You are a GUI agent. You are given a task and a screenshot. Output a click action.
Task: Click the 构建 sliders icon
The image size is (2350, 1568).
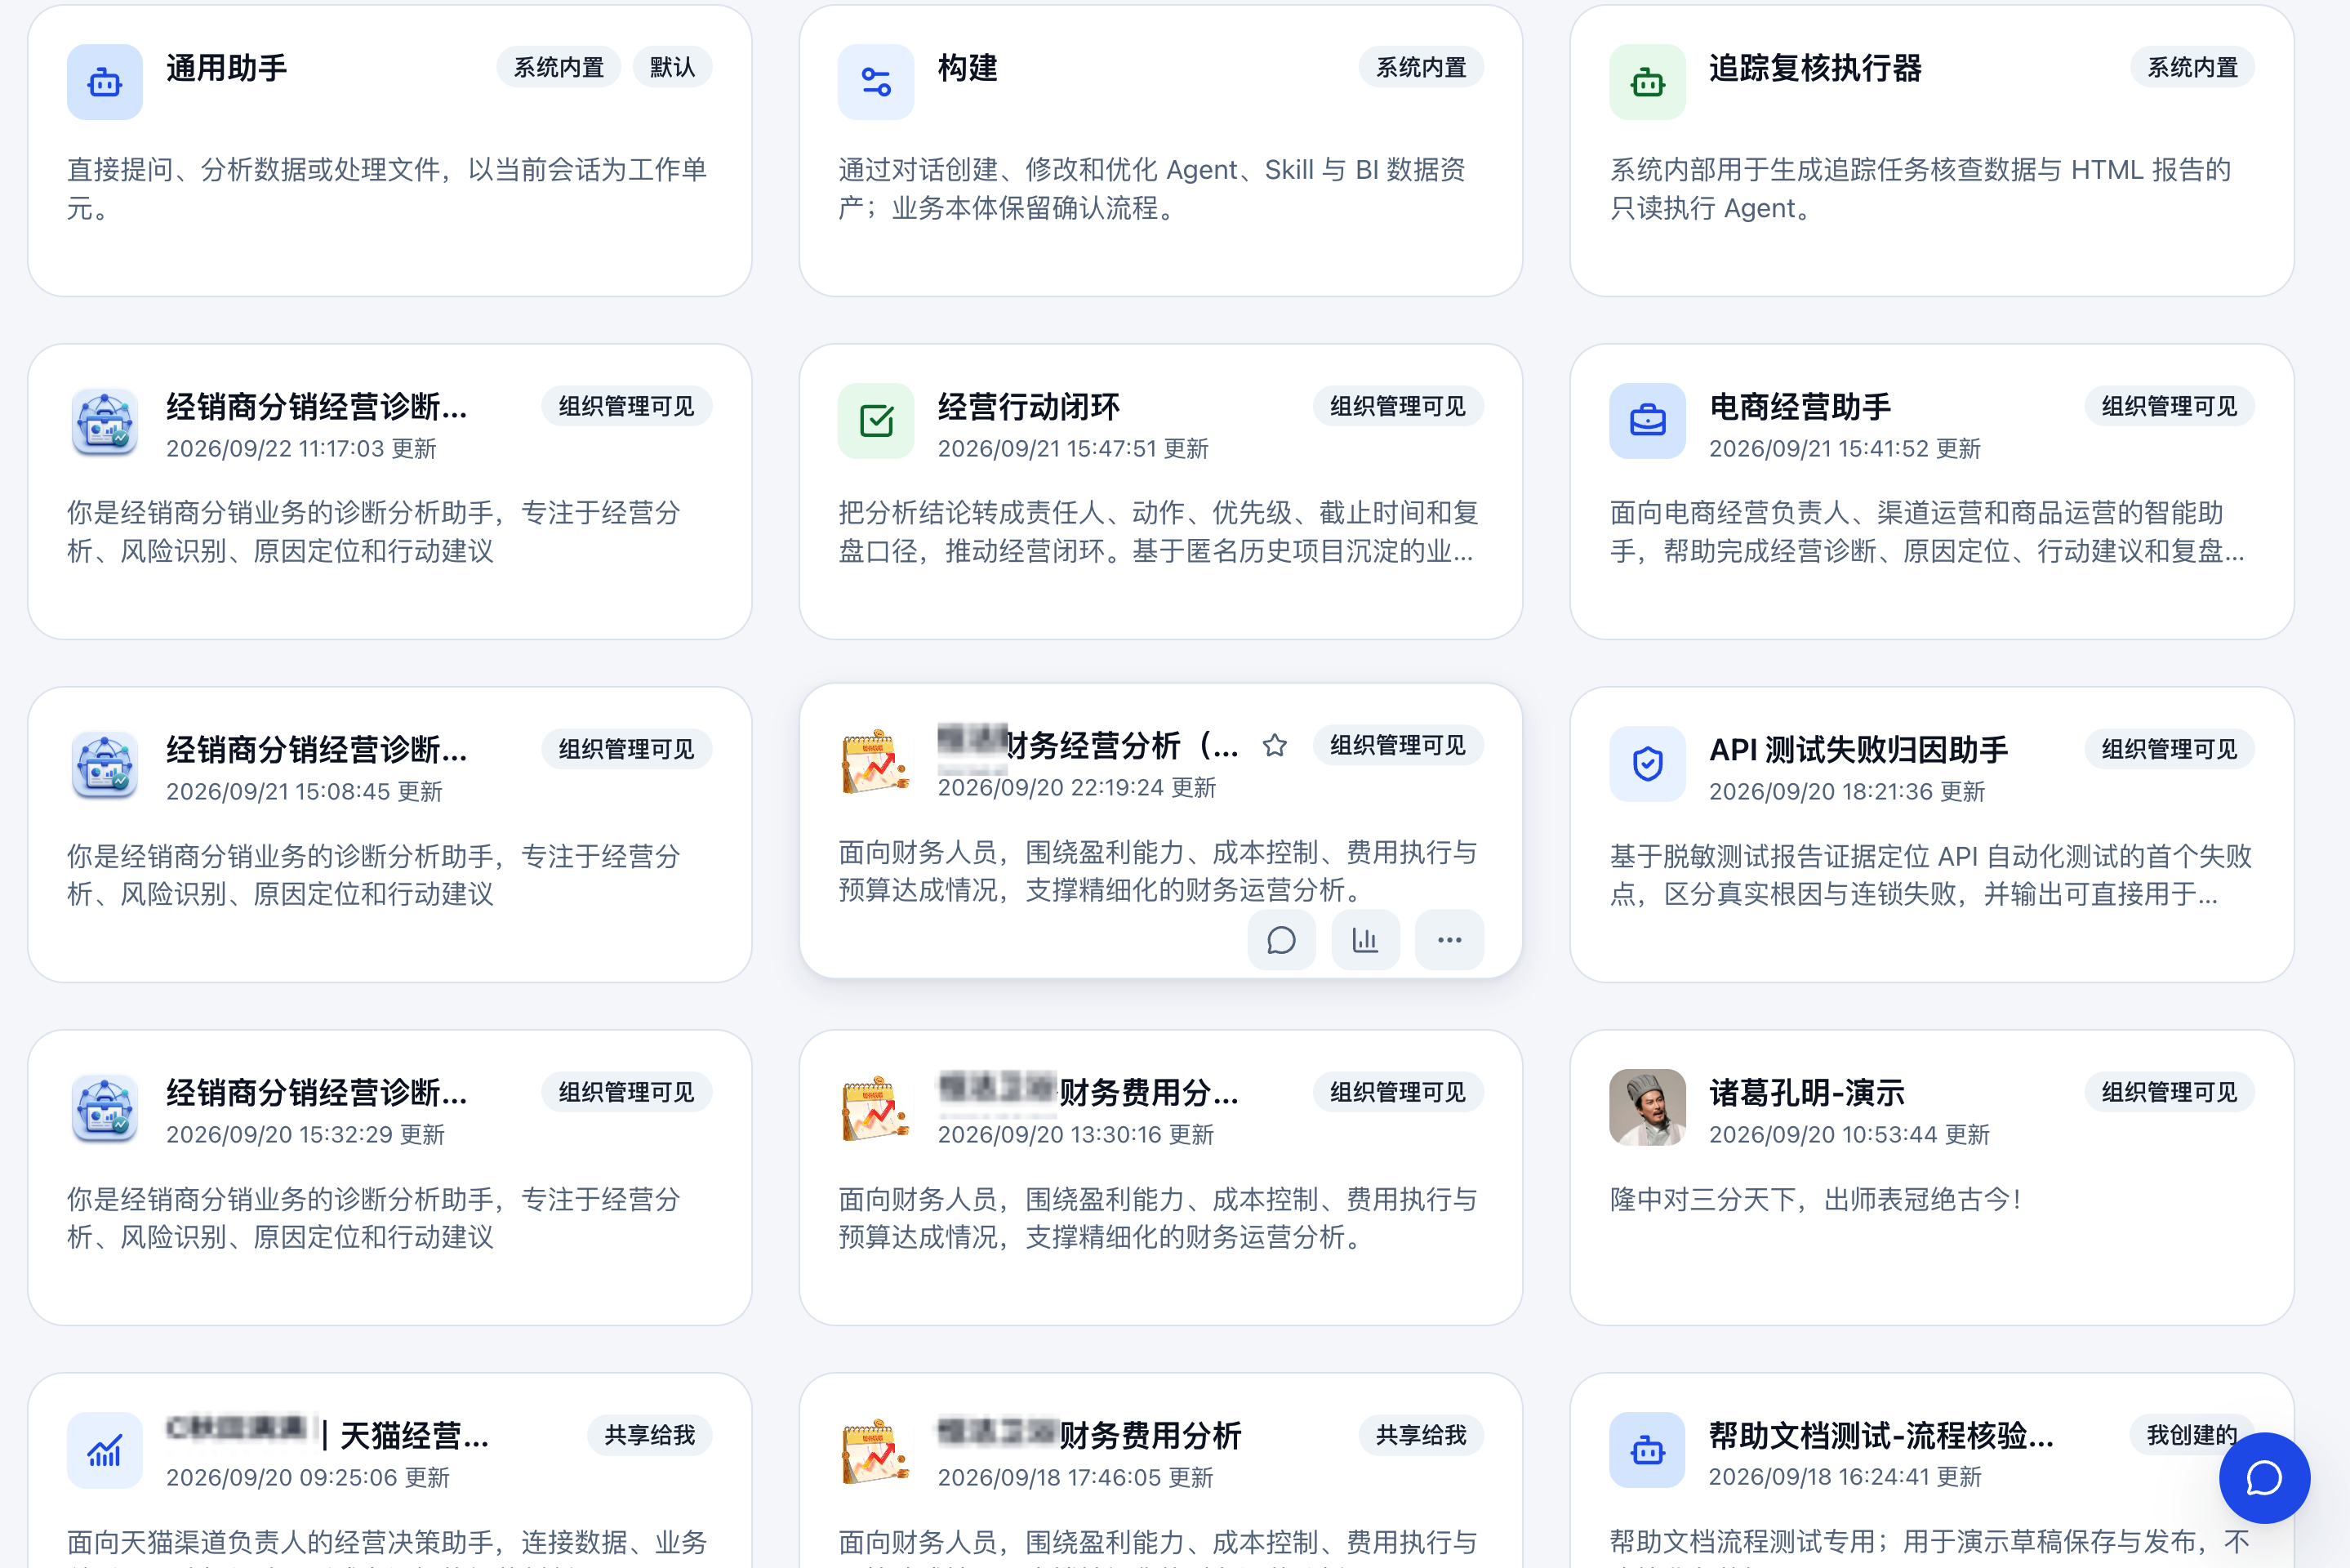tap(875, 82)
